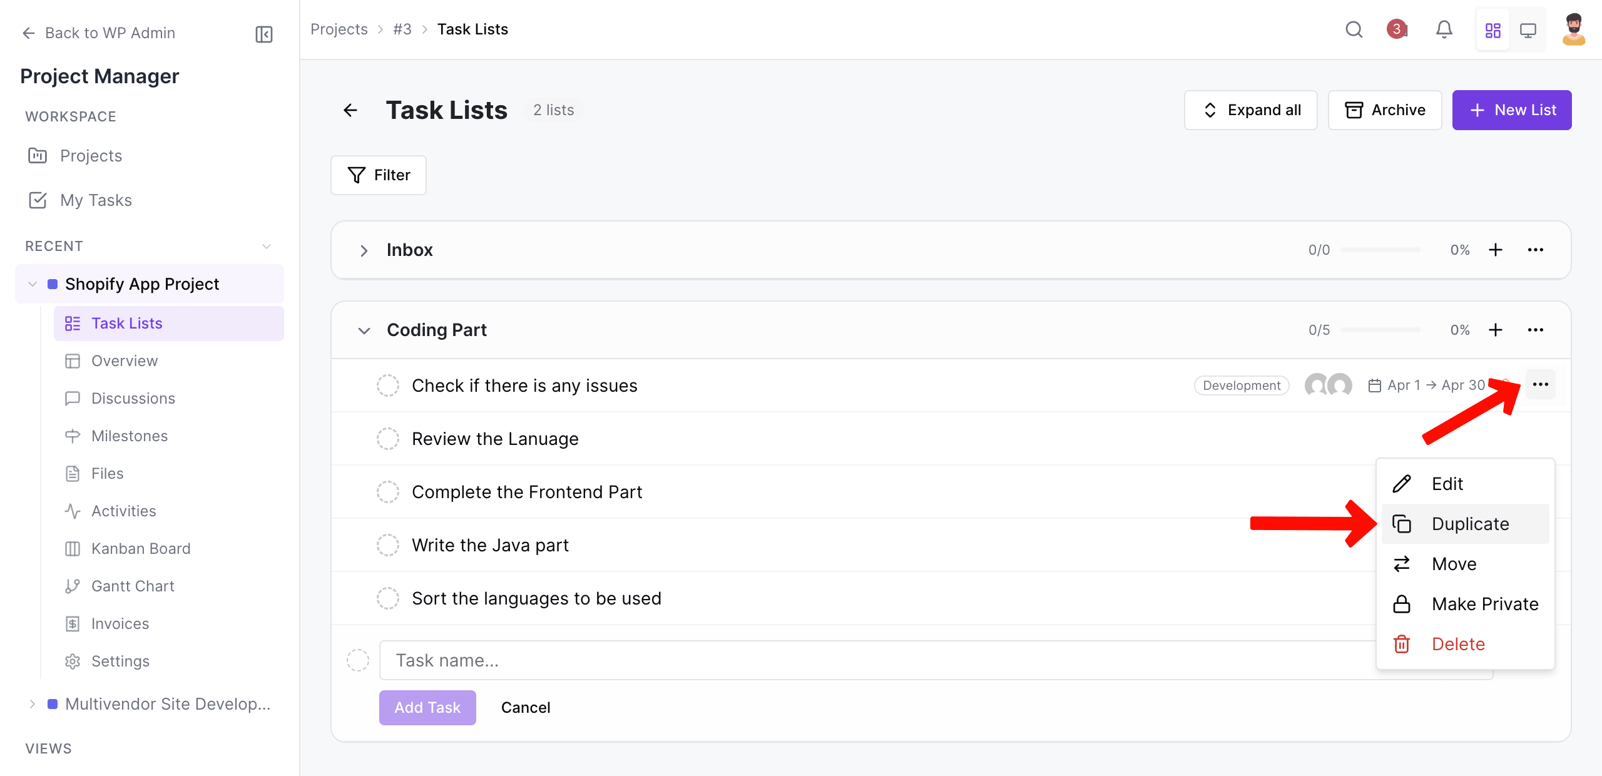Collapse the sidebar with the panel icon
Screen dimensions: 1602x776
point(263,34)
